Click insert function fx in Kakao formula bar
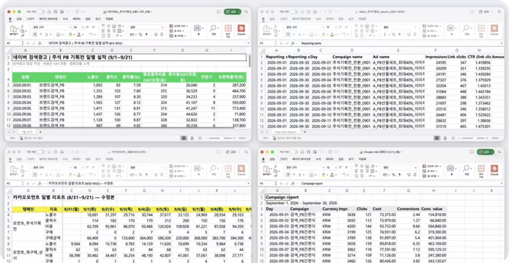 (x=40, y=183)
